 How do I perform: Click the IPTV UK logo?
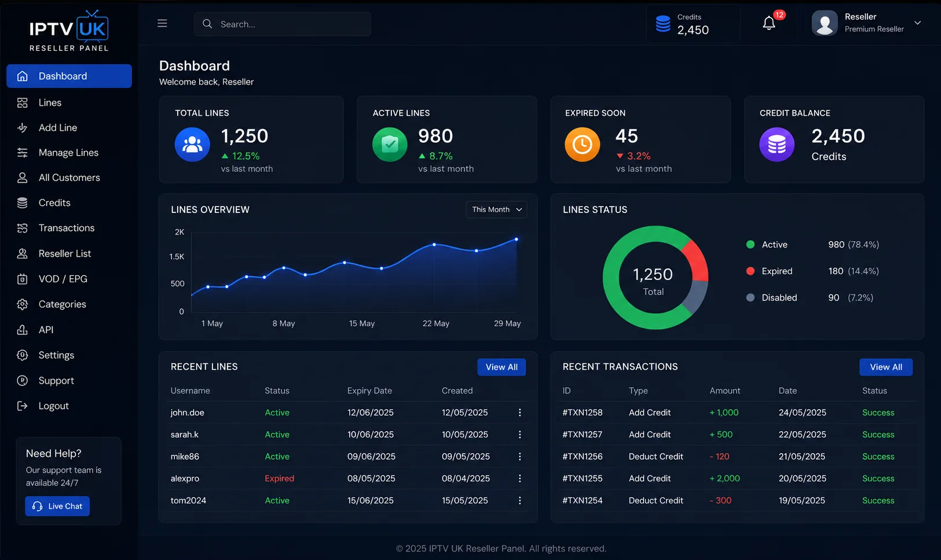tap(69, 31)
